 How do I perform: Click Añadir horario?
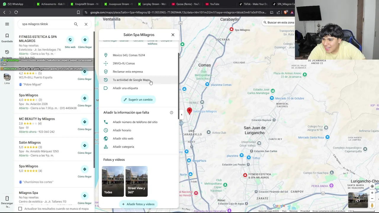(x=139, y=130)
